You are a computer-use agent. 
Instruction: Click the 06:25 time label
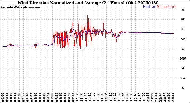click(x=48, y=97)
